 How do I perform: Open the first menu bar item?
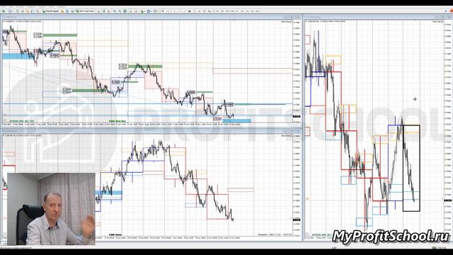(4, 6)
